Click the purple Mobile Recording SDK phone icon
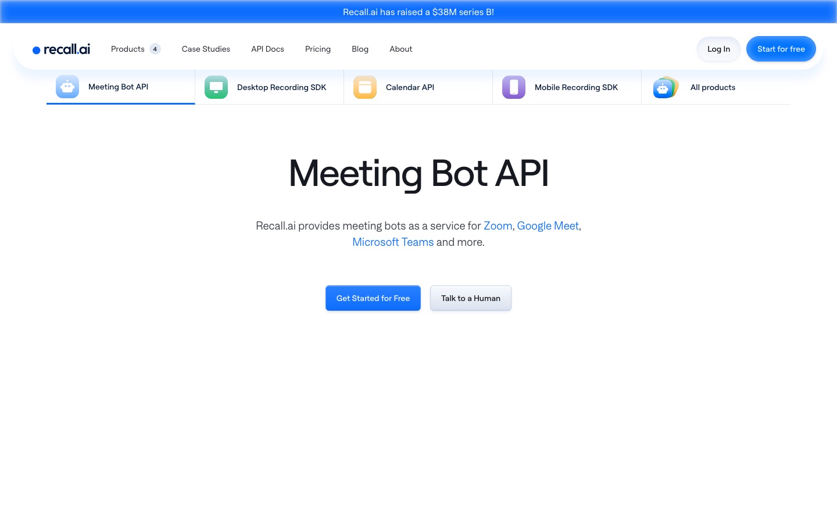This screenshot has width=837, height=523. coord(514,87)
